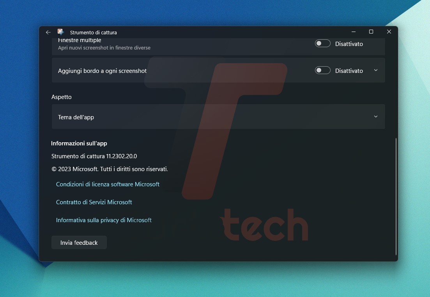Click the Finestre multiple description text
This screenshot has height=297, width=430.
(x=104, y=48)
